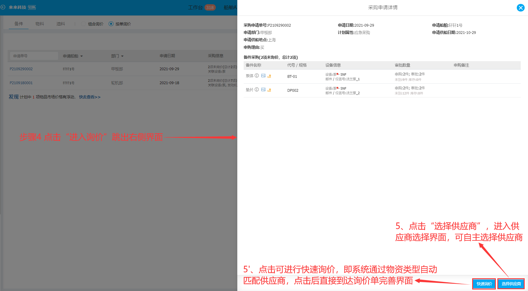
Task: Select the BT-01 code cell
Action: click(x=292, y=76)
